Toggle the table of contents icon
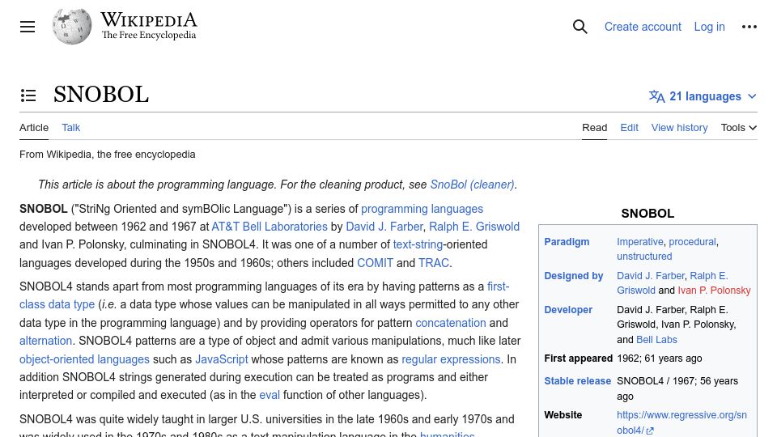The height and width of the screenshot is (437, 777). (28, 95)
